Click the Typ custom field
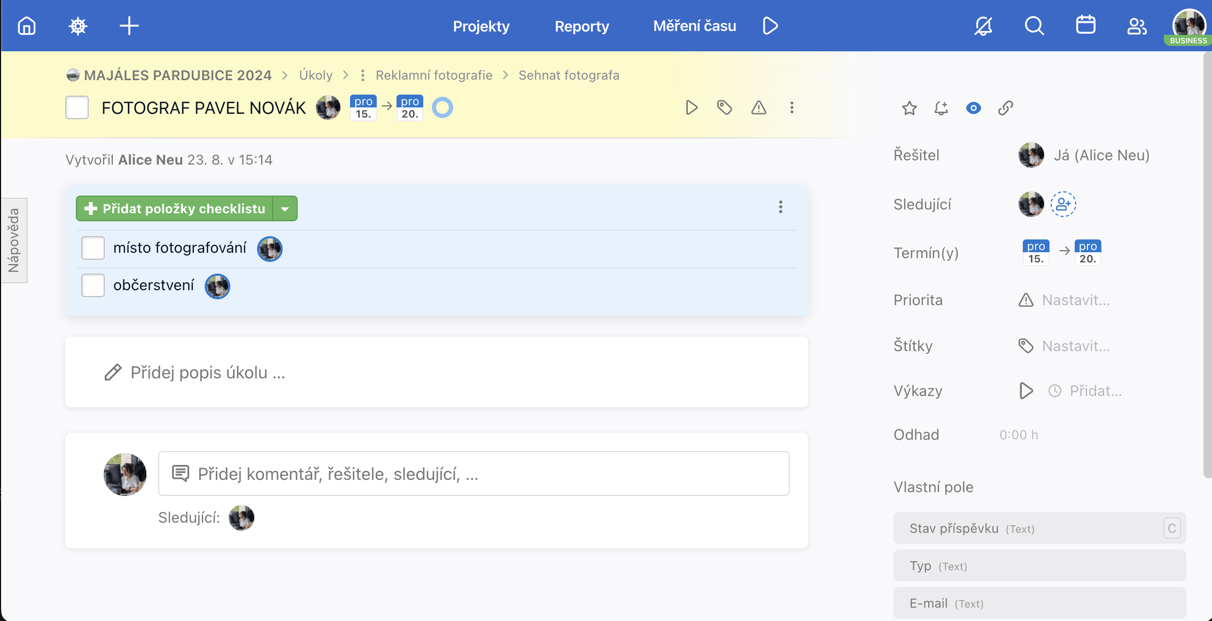Image resolution: width=1212 pixels, height=621 pixels. pyautogui.click(x=1039, y=565)
